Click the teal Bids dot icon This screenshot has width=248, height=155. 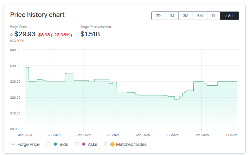pyautogui.click(x=55, y=144)
